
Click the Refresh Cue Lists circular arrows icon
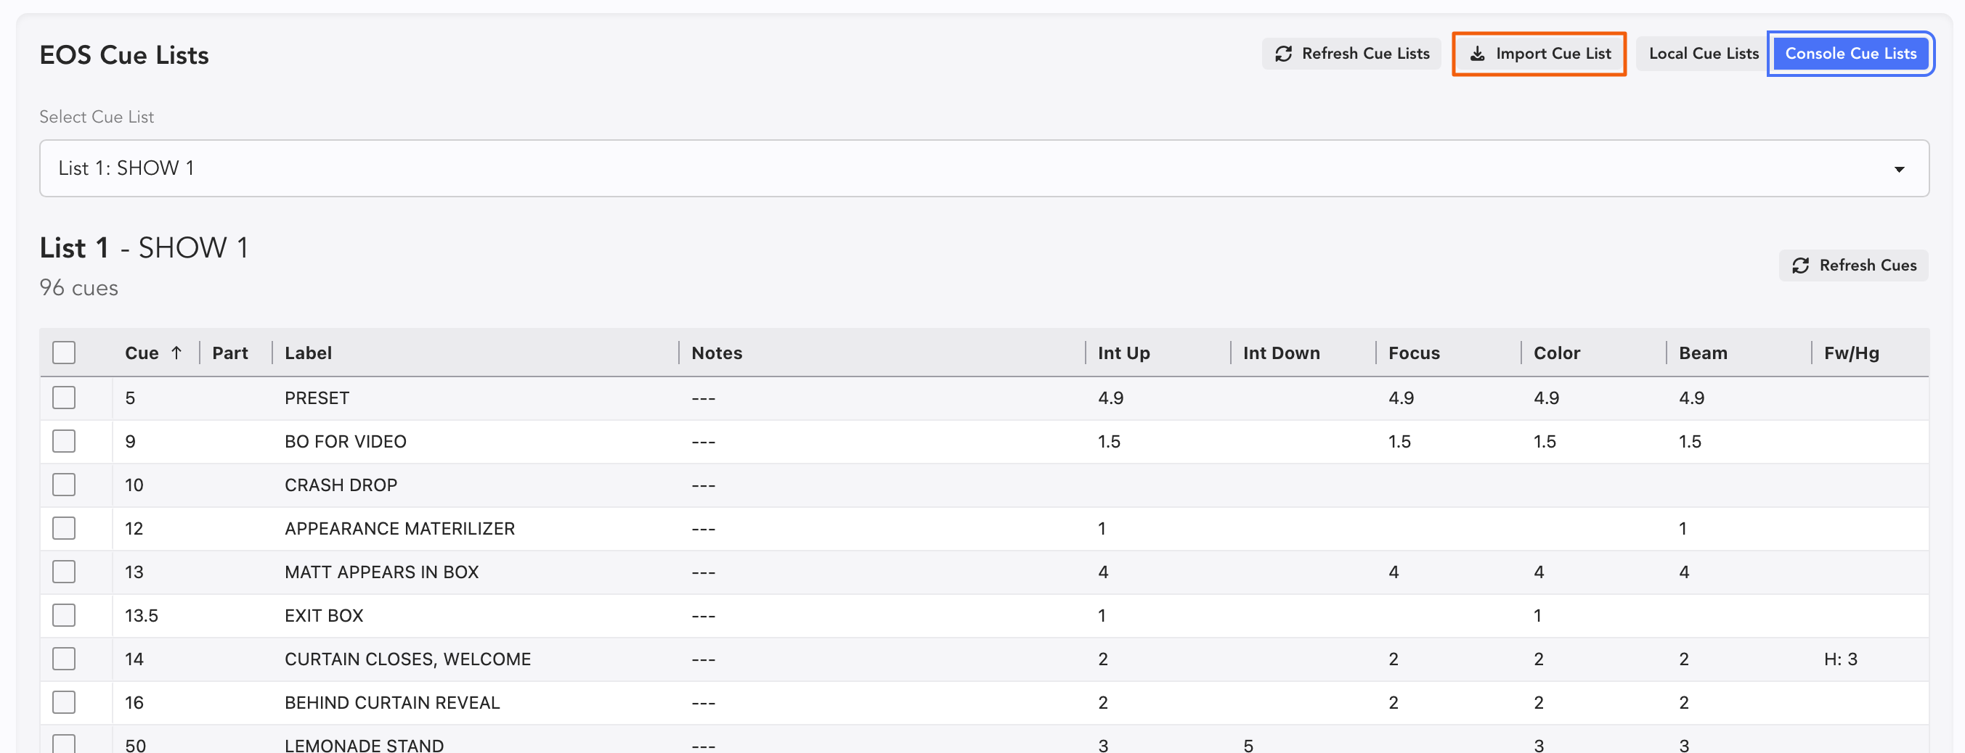coord(1284,54)
